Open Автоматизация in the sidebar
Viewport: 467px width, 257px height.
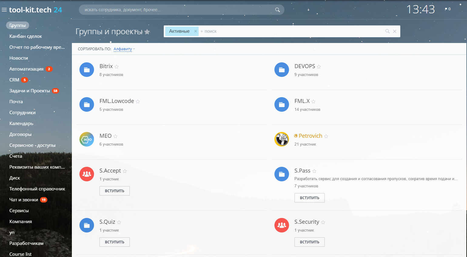(x=26, y=69)
